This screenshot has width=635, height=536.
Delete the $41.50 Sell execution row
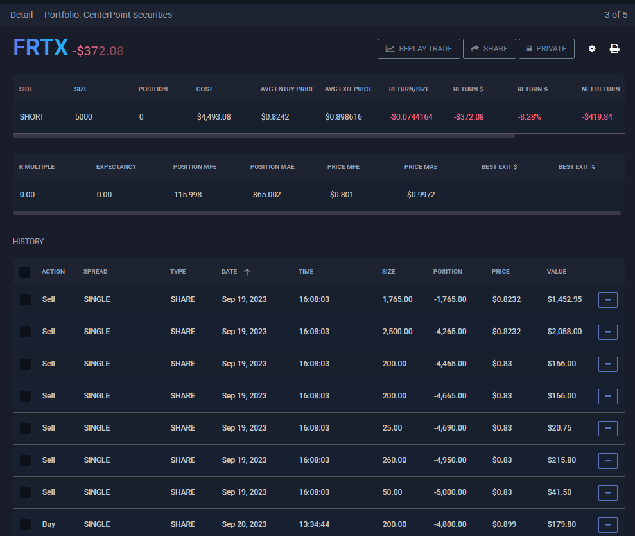click(x=607, y=492)
